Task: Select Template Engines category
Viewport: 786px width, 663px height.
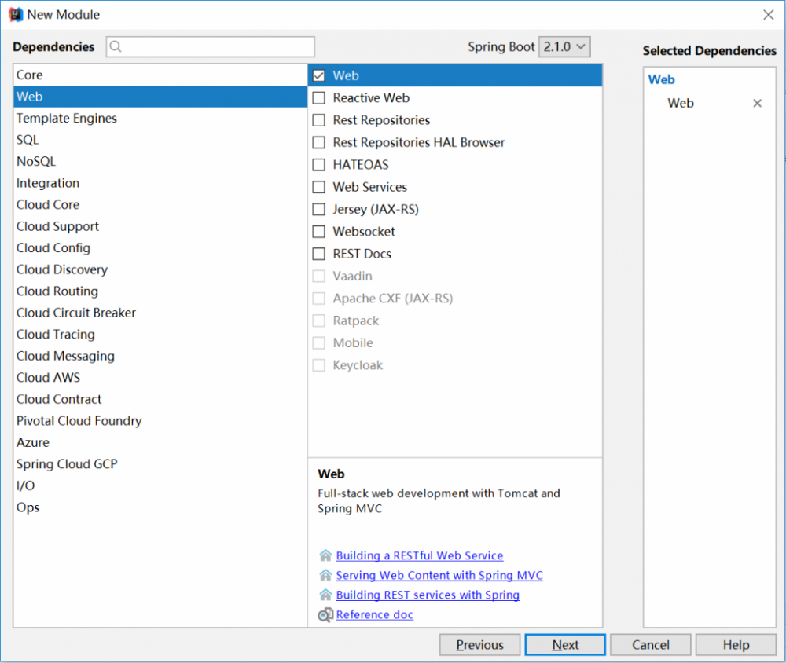Action: 67,118
